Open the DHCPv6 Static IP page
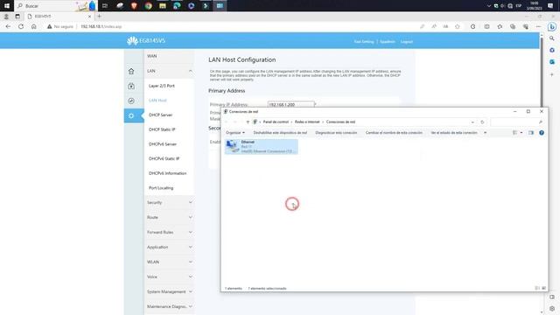This screenshot has height=315, width=560. pos(164,158)
